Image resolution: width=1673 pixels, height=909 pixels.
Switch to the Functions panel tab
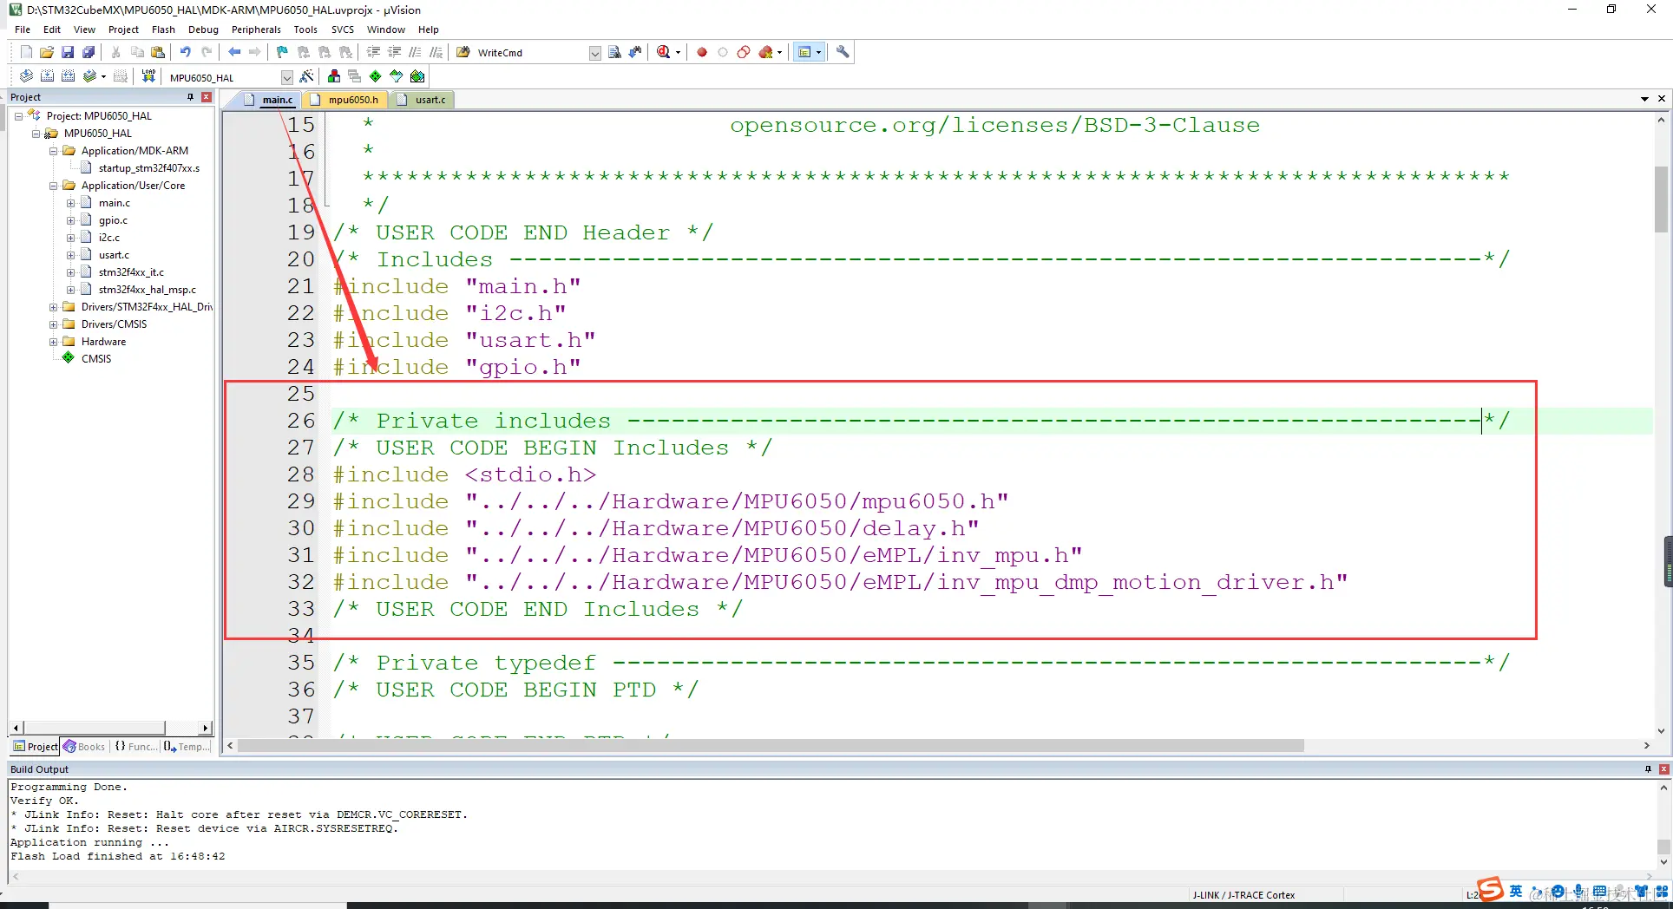click(135, 746)
